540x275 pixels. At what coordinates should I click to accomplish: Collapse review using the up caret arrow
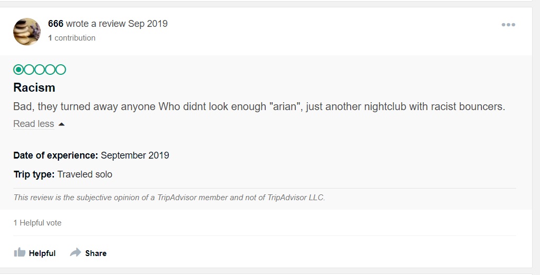(x=61, y=124)
